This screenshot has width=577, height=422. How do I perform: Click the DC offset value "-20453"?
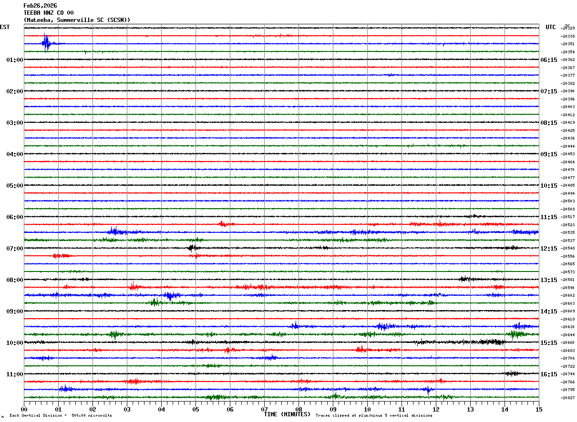click(x=568, y=154)
